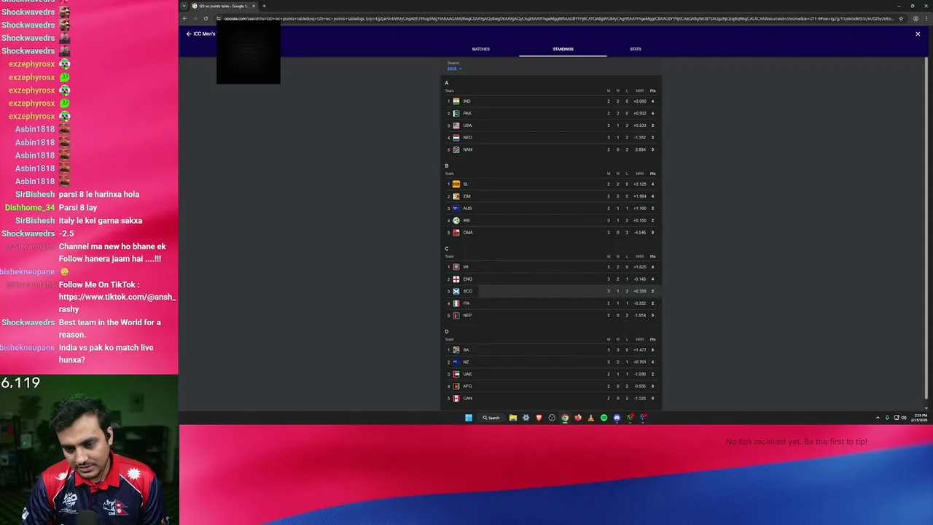Close the ICC standings overlay with X
This screenshot has height=525, width=933.
tap(918, 34)
